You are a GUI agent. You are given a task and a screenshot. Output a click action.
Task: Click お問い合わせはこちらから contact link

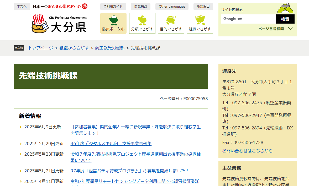coord(247,151)
